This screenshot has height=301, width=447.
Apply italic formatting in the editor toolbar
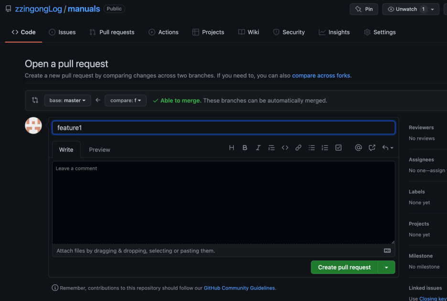coord(258,147)
